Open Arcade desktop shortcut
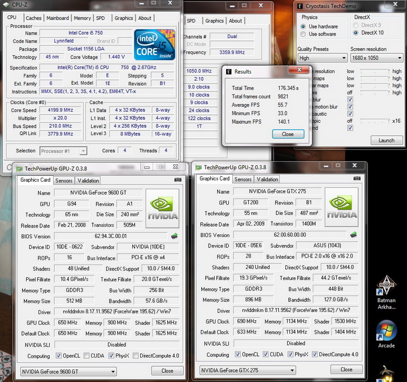Viewport: 407px width, 382px height. 387,334
